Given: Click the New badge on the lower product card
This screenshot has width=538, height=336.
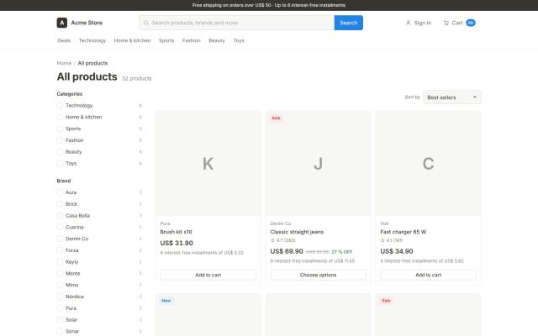Looking at the screenshot, I should pos(166,301).
